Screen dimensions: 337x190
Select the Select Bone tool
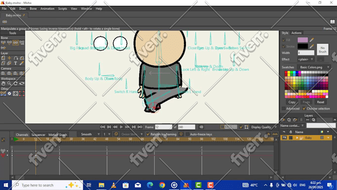tap(3, 43)
